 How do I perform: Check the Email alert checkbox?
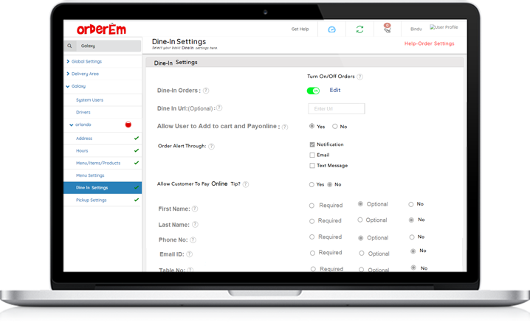click(x=312, y=155)
